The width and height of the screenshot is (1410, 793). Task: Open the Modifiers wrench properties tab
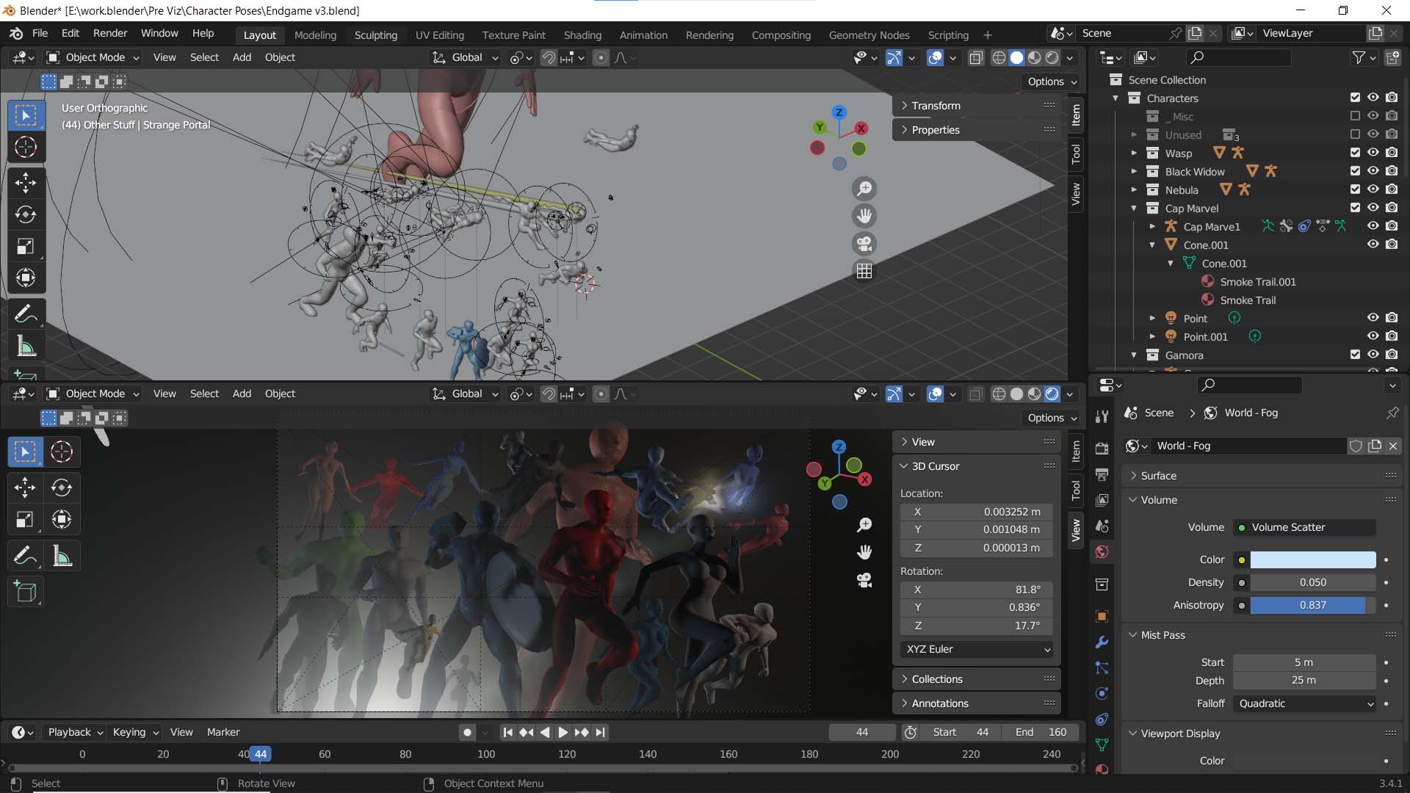pyautogui.click(x=1102, y=642)
